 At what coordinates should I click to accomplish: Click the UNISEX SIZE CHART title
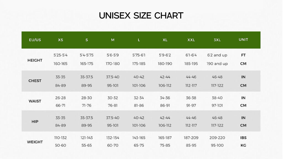coord(141,15)
